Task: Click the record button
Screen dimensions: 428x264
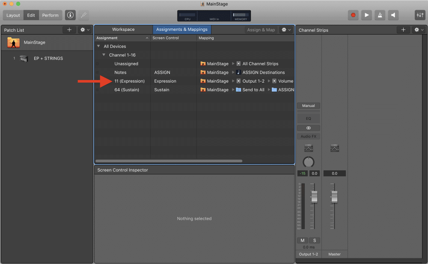Action: click(353, 15)
